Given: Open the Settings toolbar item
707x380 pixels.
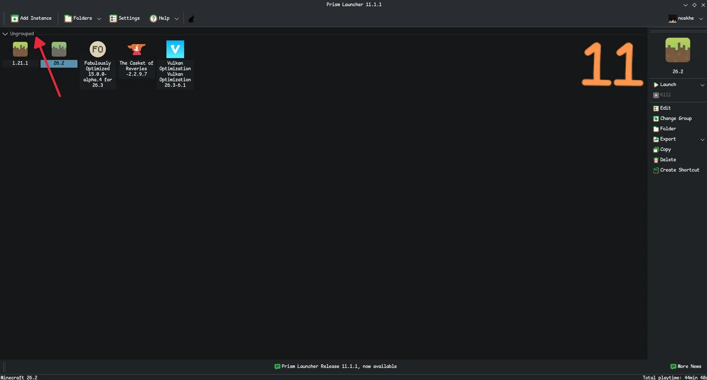Looking at the screenshot, I should (x=124, y=18).
